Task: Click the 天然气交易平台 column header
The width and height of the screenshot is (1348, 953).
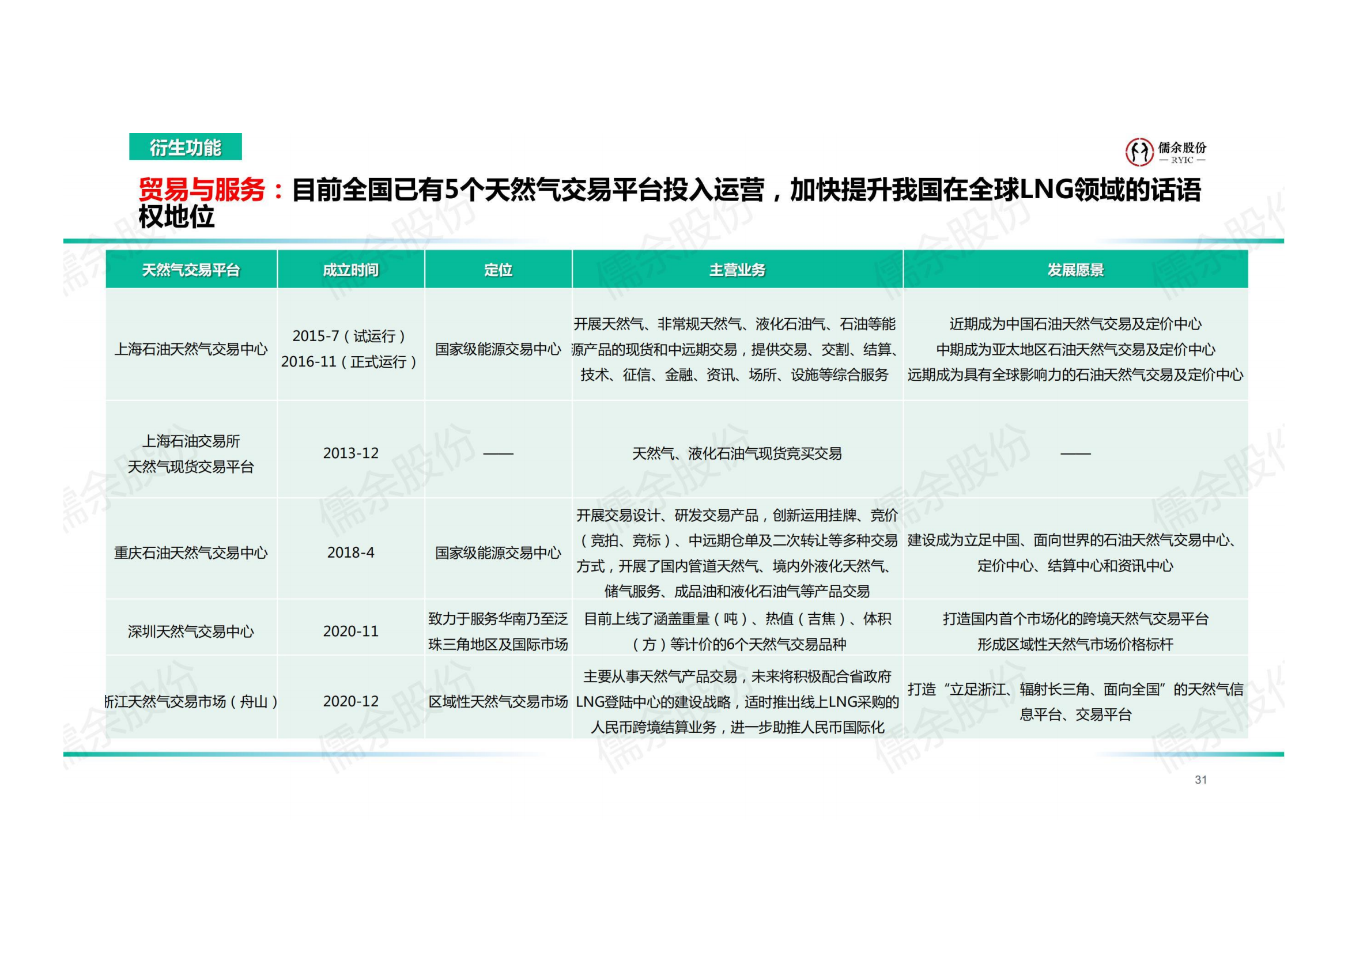Action: point(191,270)
